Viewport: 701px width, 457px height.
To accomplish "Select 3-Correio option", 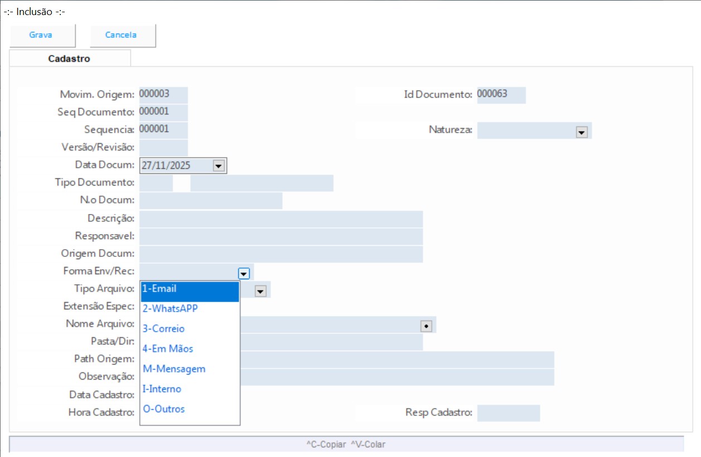I will point(190,329).
